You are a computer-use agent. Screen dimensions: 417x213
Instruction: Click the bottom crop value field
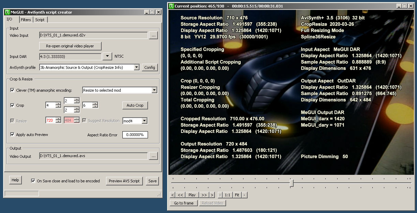coord(69,110)
